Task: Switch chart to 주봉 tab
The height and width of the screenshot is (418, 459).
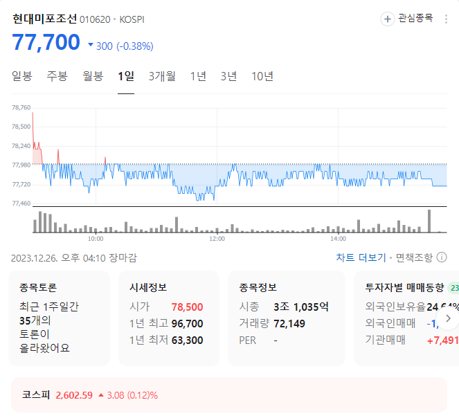Action: coord(57,76)
